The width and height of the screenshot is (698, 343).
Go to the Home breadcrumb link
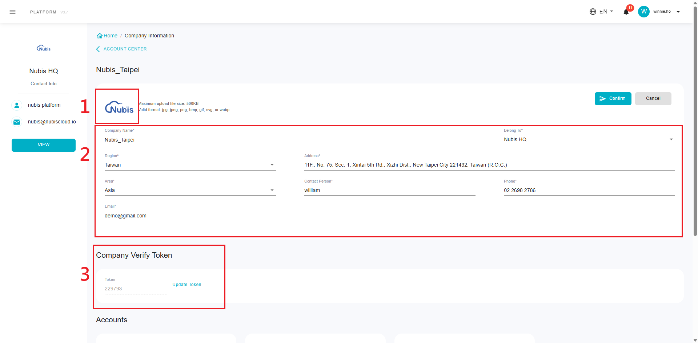pos(111,36)
